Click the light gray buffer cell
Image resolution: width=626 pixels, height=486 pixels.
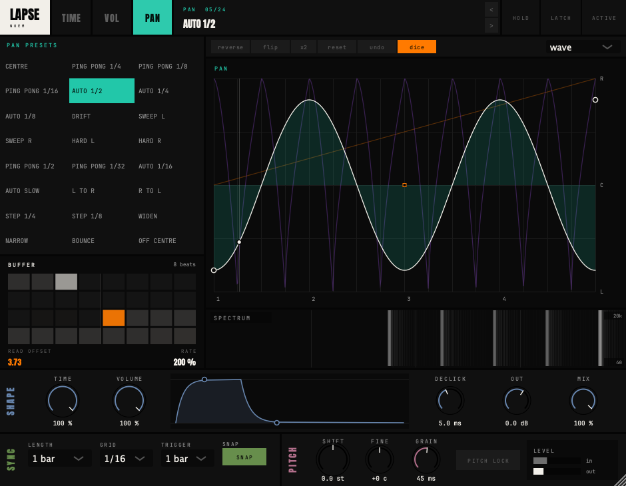67,282
